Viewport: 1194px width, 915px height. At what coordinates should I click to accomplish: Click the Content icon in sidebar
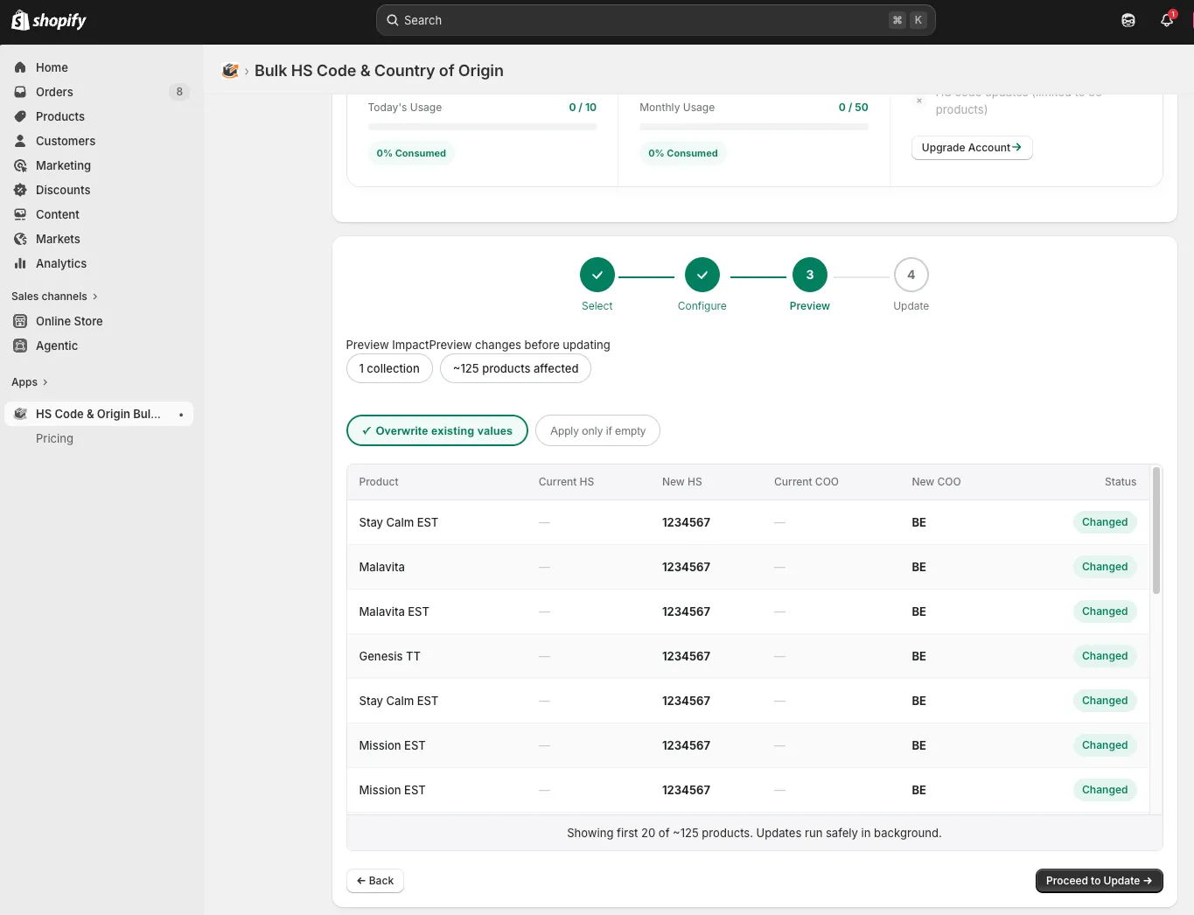pos(20,214)
